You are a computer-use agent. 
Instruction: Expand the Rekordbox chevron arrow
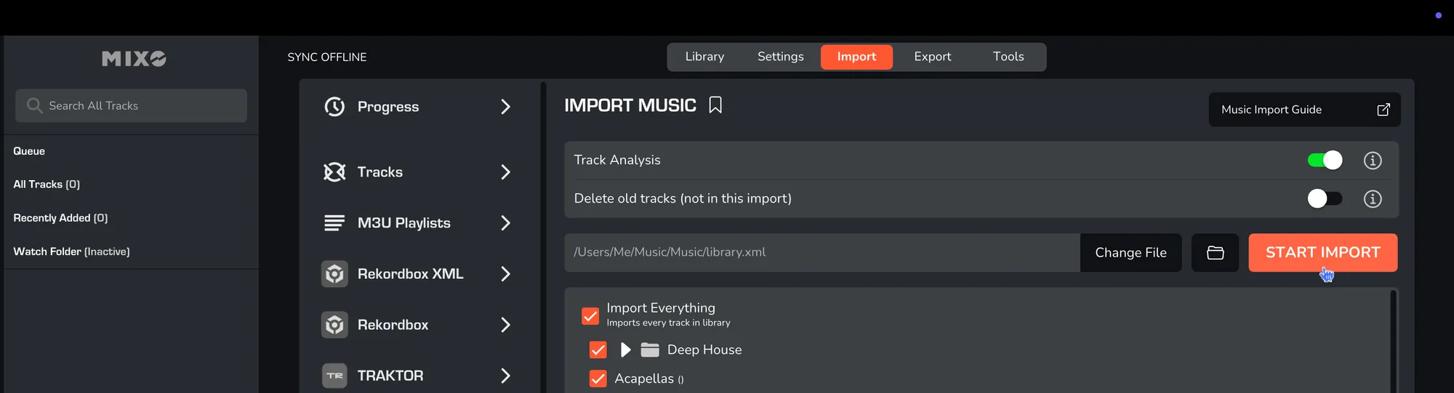(505, 325)
